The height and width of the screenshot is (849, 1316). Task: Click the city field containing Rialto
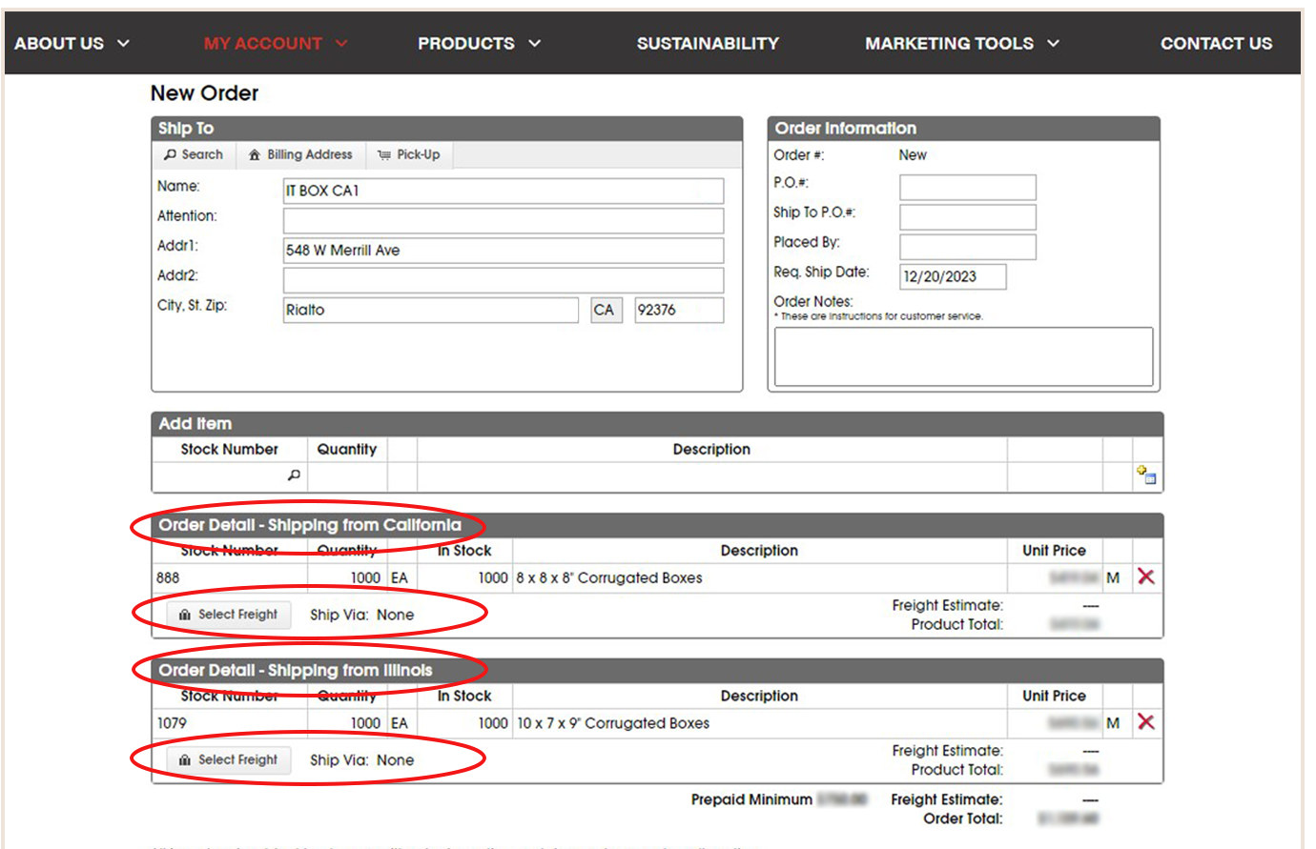click(431, 310)
